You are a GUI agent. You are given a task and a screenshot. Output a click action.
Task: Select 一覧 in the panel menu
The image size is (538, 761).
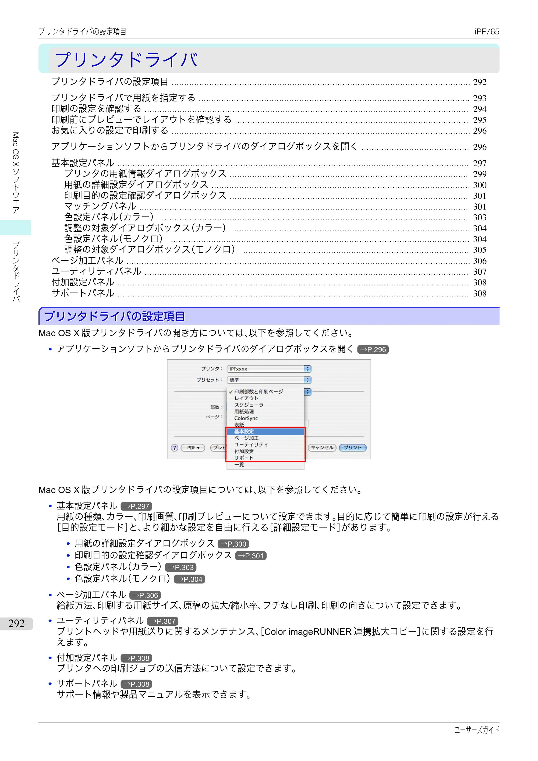265,465
